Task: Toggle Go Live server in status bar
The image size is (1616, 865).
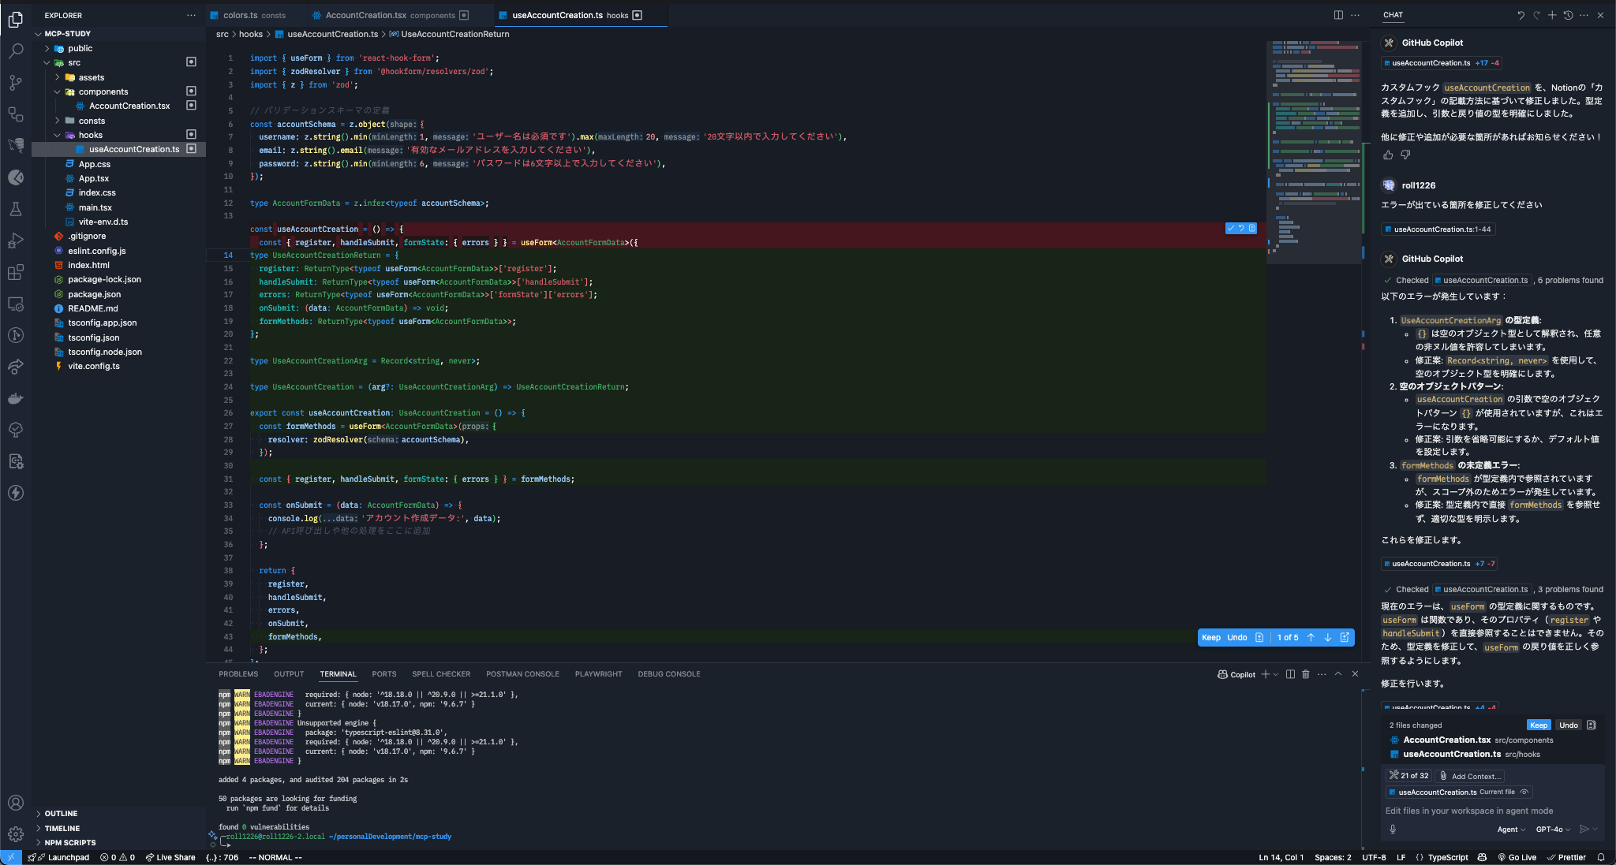Action: coord(1517,857)
